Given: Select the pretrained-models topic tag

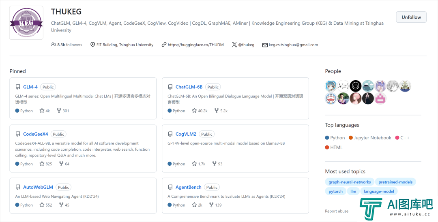Looking at the screenshot, I should pos(395,182).
